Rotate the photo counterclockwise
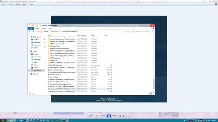Image resolution: width=218 pixels, height=122 pixels. (x=120, y=116)
